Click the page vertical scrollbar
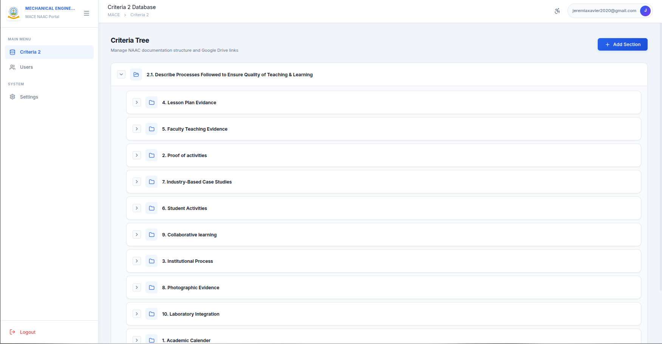Image resolution: width=662 pixels, height=344 pixels. [x=660, y=157]
